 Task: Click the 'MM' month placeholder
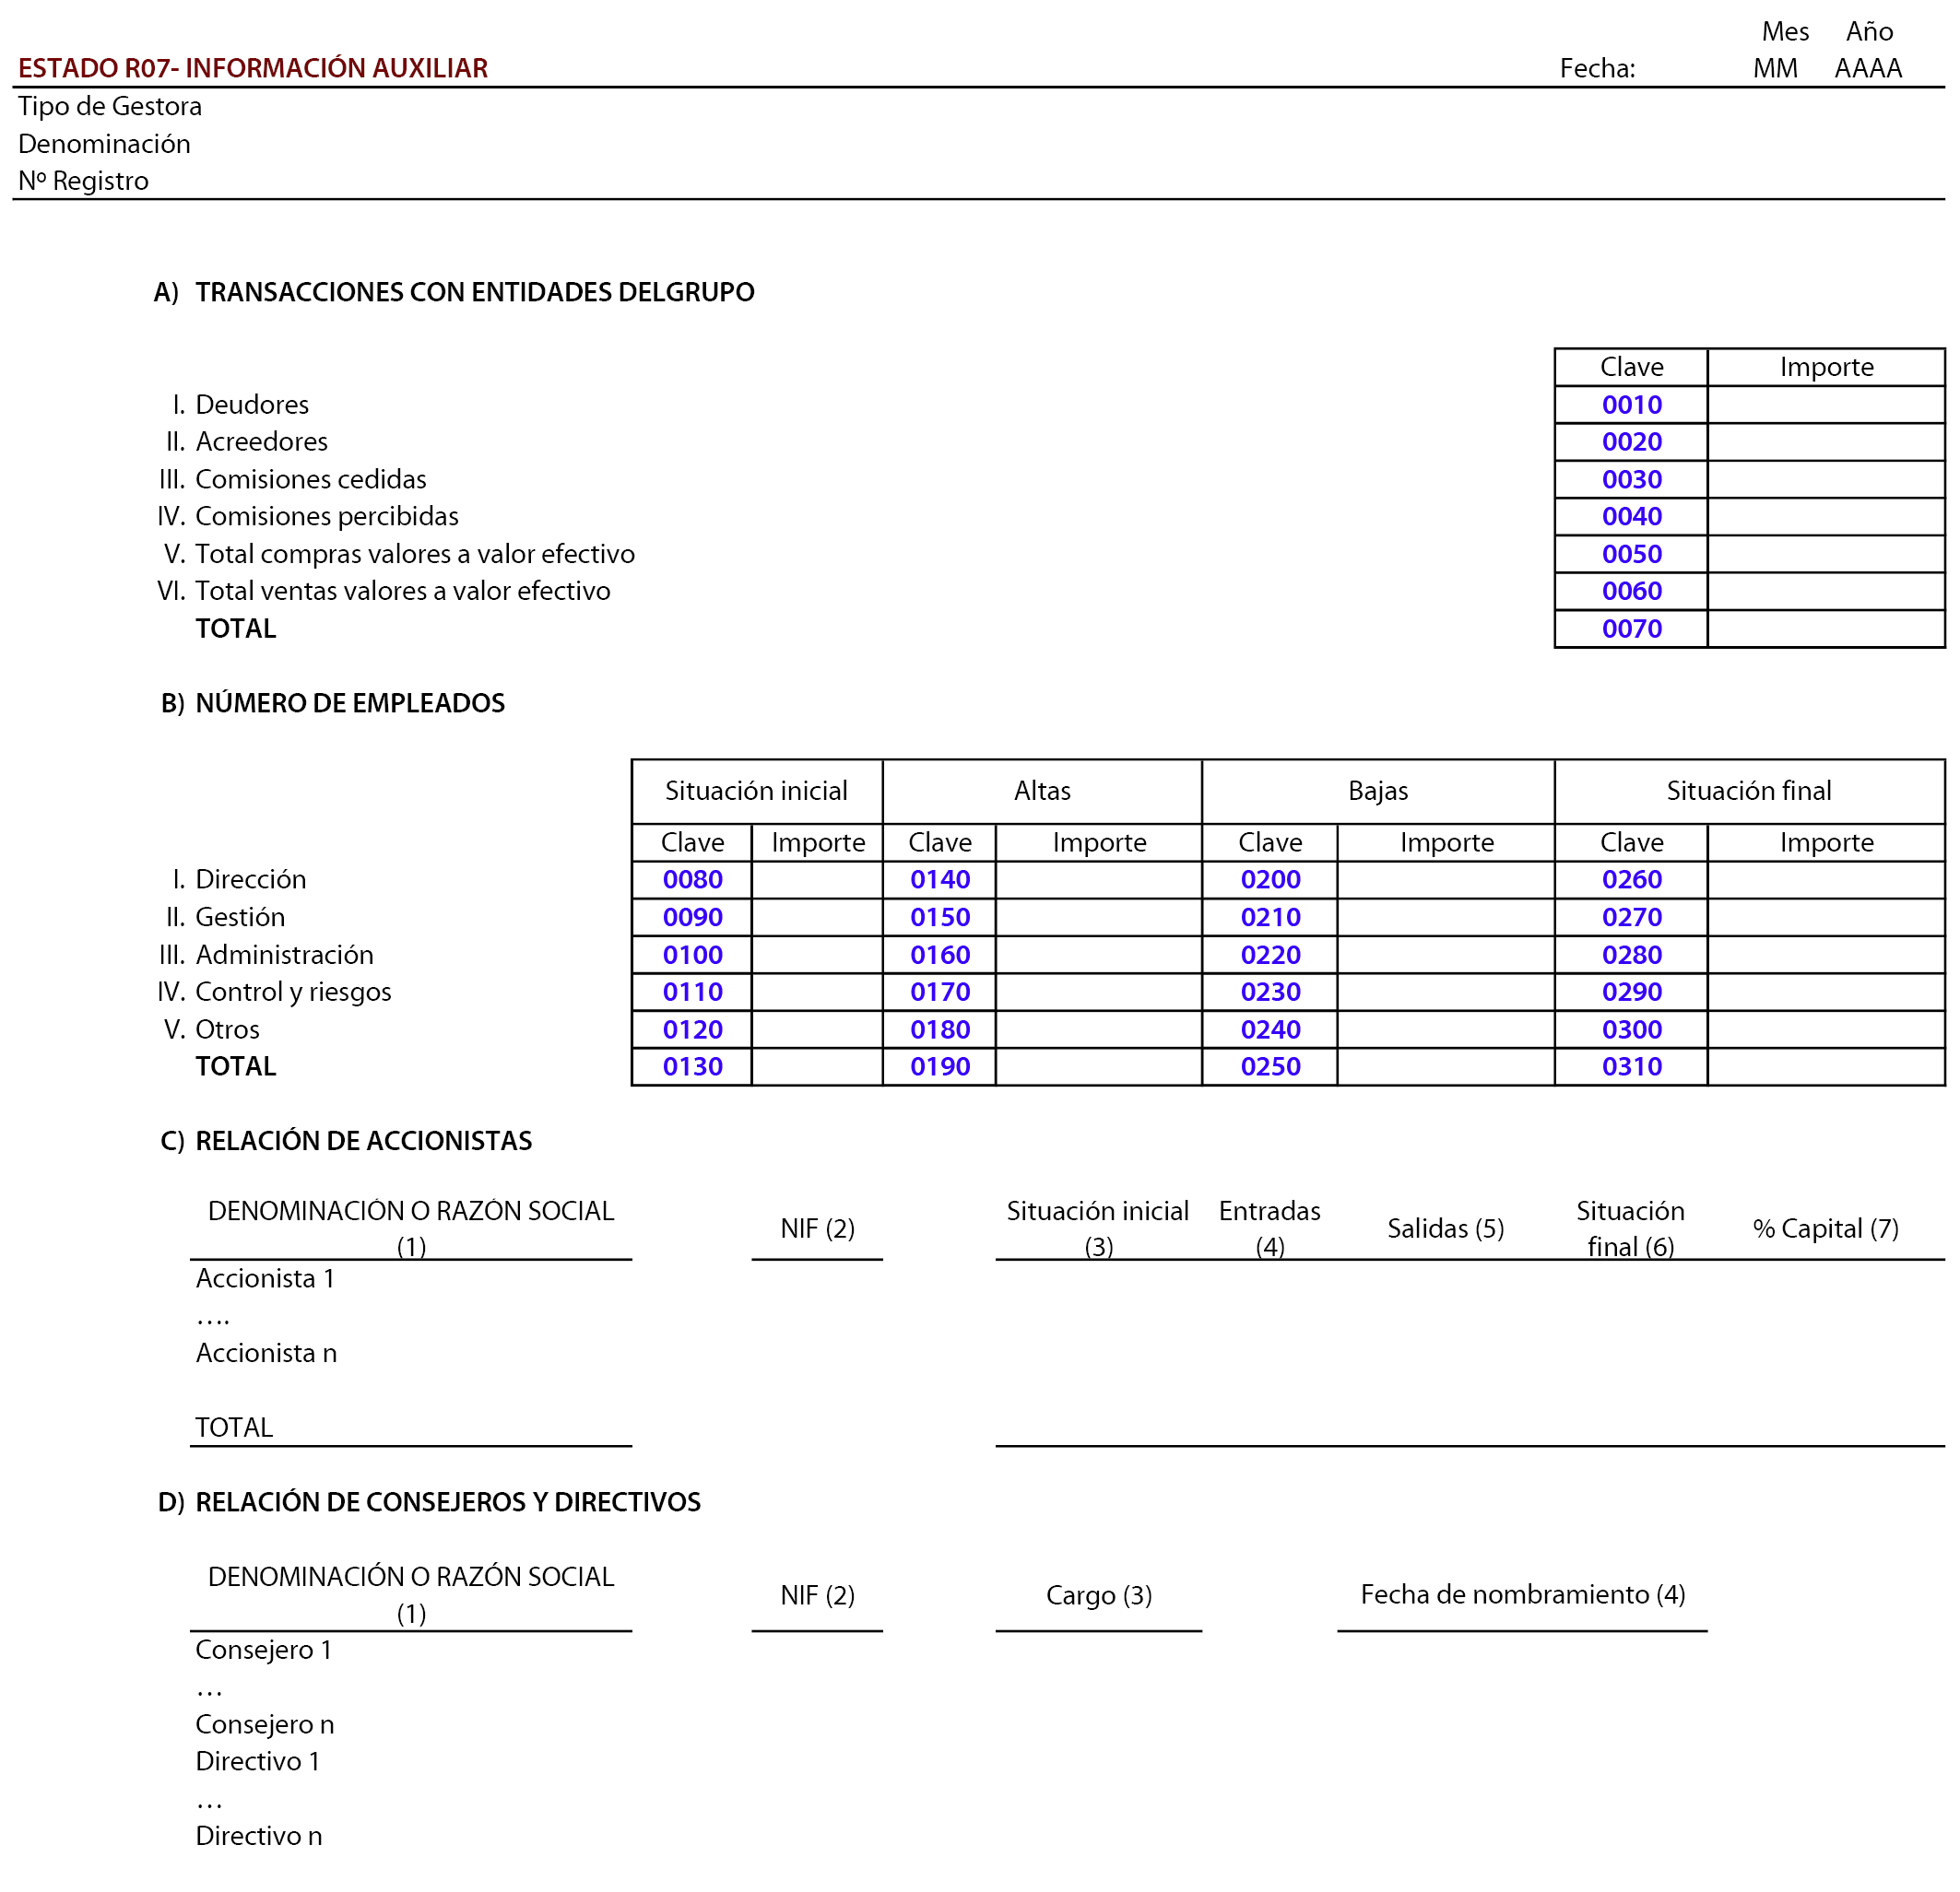(1775, 68)
